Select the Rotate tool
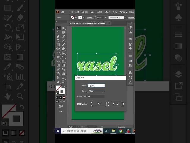 (x=58, y=53)
